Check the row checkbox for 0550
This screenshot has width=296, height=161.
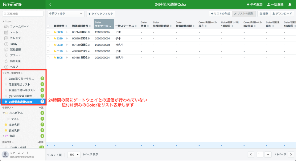pos(48,45)
